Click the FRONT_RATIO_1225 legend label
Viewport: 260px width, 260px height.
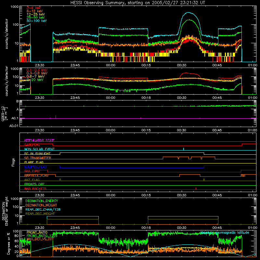(x=42, y=236)
